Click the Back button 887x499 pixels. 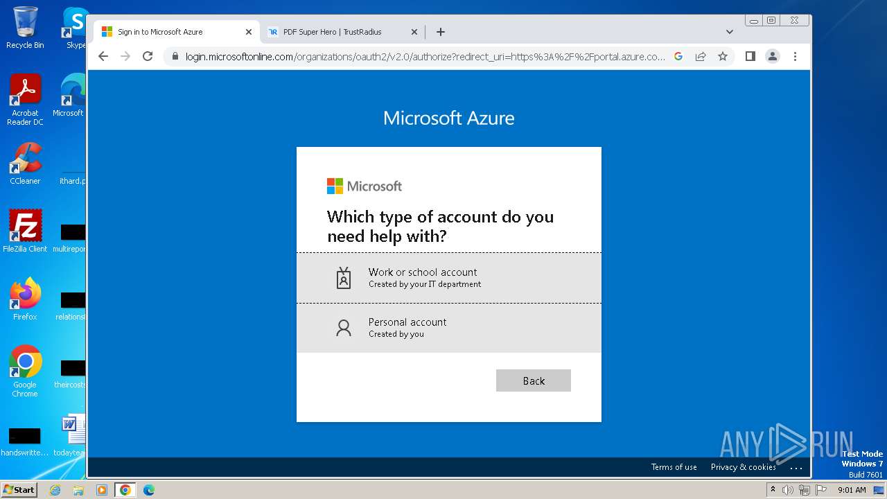click(534, 380)
